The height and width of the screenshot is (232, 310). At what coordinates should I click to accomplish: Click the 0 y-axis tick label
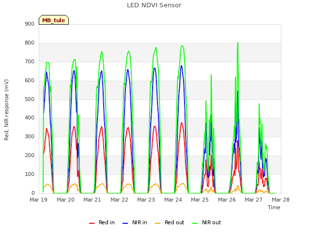pyautogui.click(x=33, y=193)
